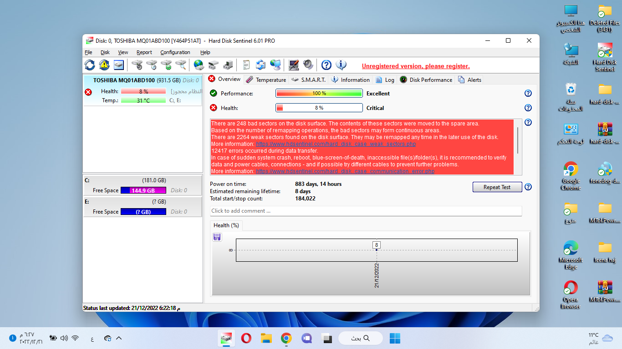This screenshot has width=622, height=349.
Task: Open Opera from the taskbar
Action: [246, 338]
